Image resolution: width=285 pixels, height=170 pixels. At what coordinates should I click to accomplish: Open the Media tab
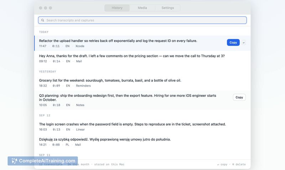[x=142, y=8]
